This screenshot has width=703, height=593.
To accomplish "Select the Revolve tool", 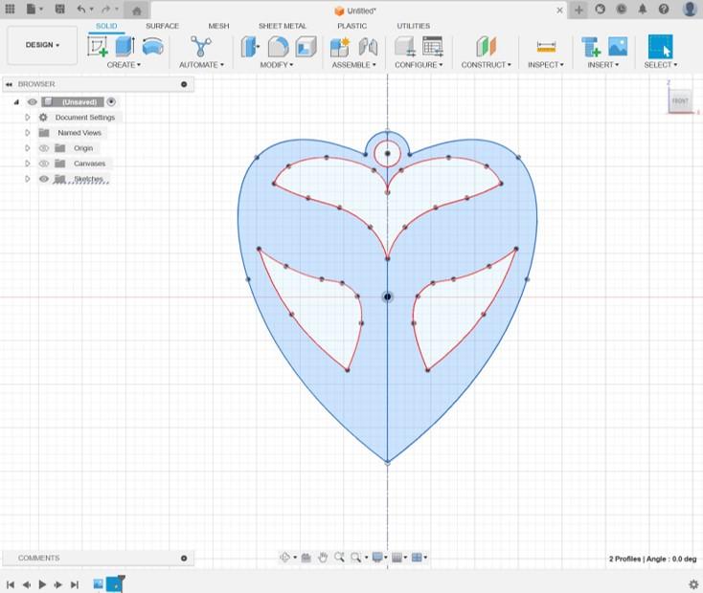I will point(152,46).
